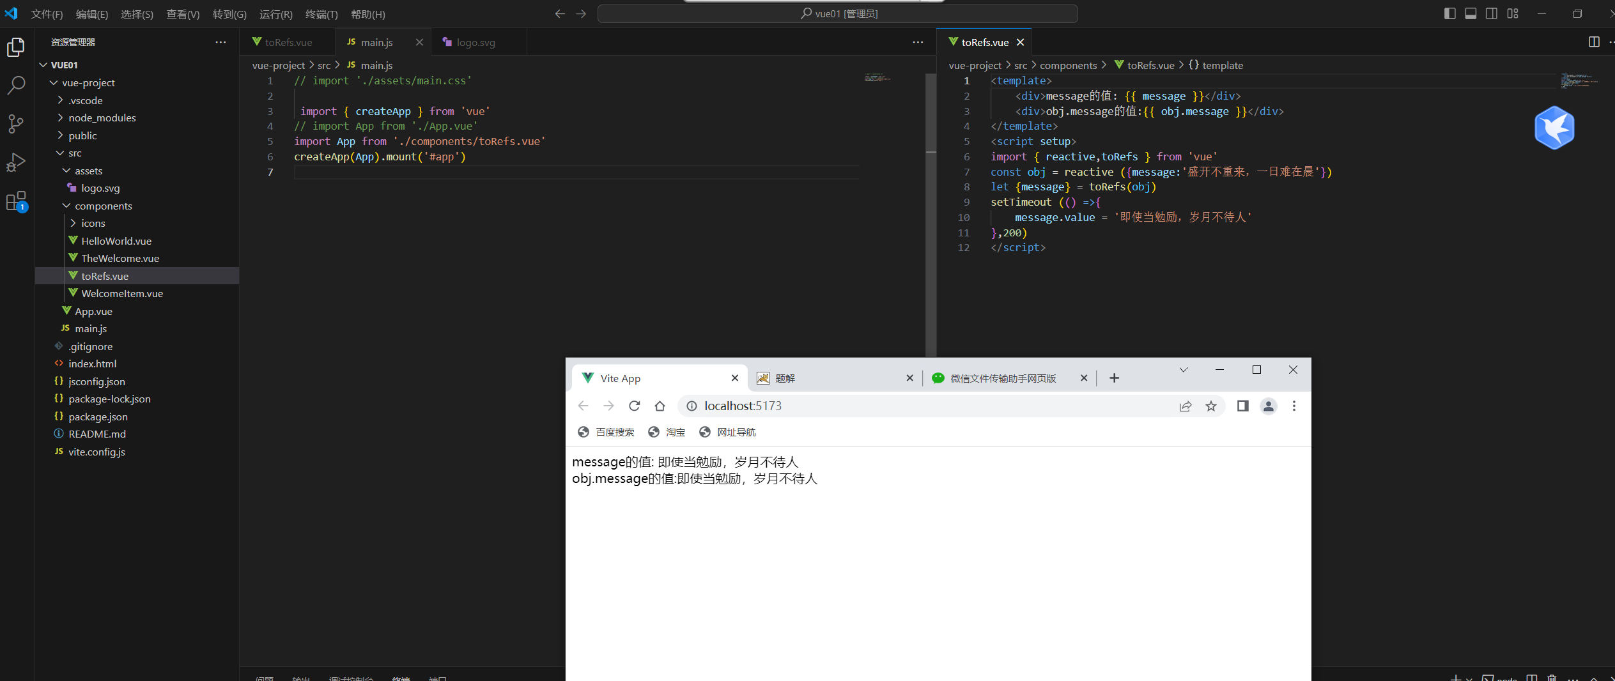This screenshot has height=681, width=1615.
Task: Close the main.js tab
Action: click(x=419, y=42)
